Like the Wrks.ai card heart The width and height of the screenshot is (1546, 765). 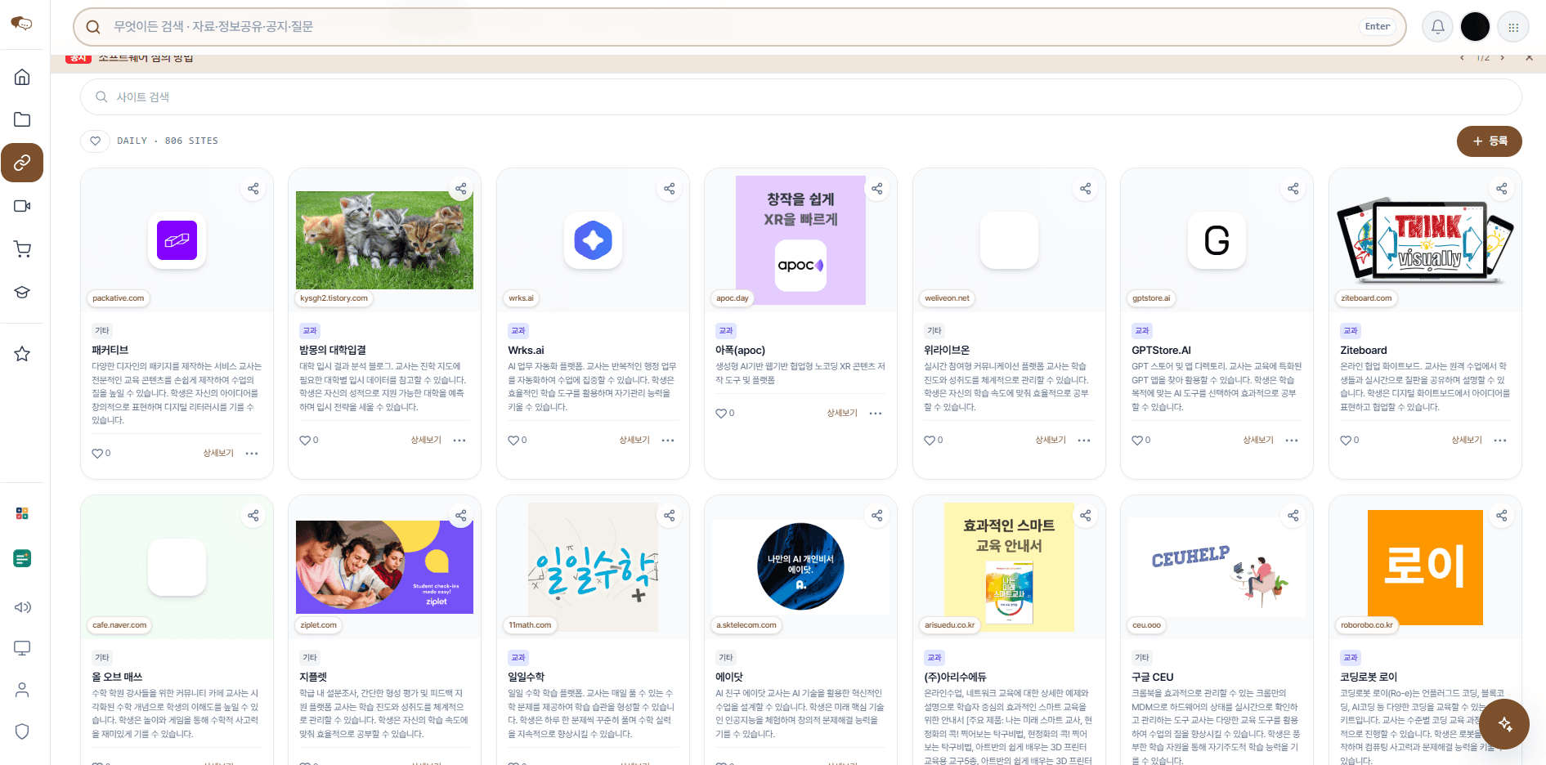(513, 440)
